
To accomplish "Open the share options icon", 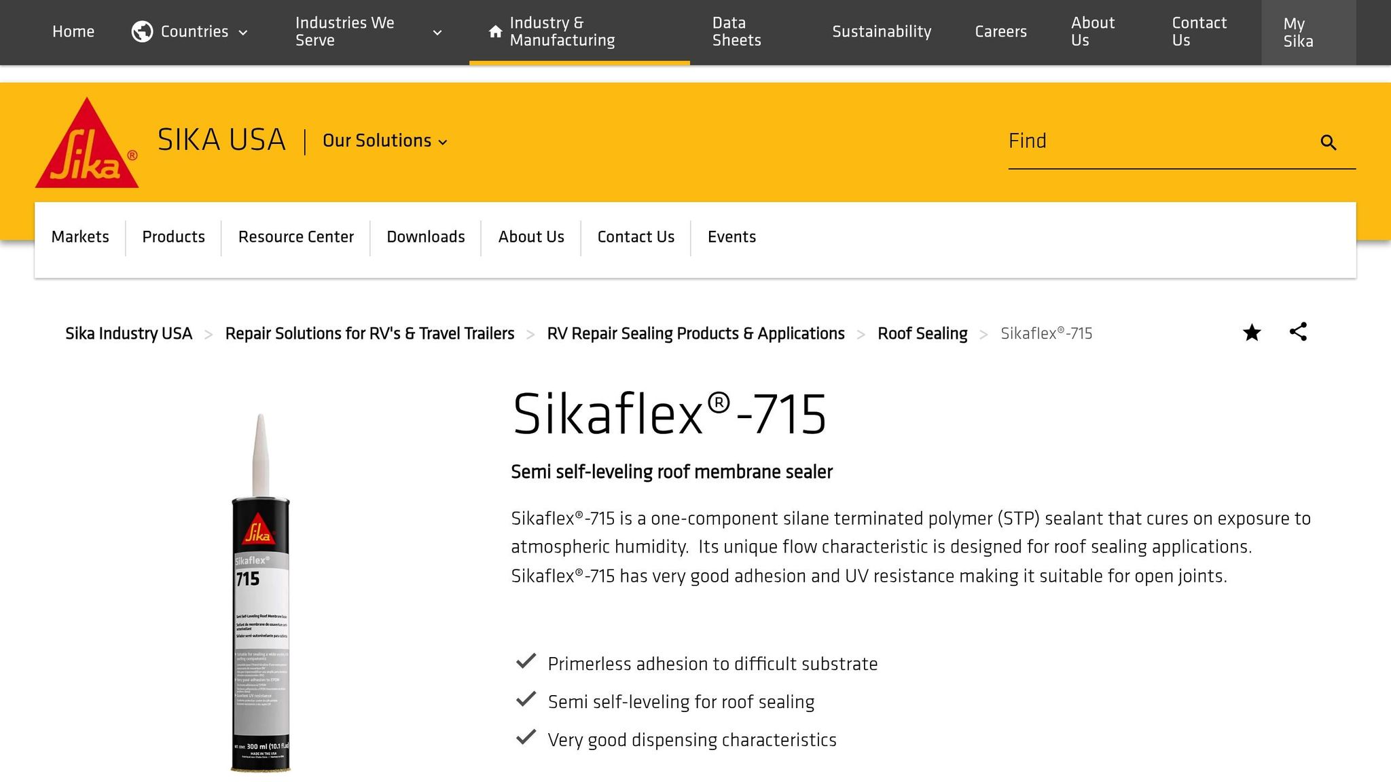I will tap(1299, 333).
